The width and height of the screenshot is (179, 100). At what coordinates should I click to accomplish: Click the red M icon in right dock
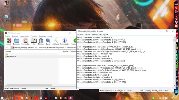point(176,26)
